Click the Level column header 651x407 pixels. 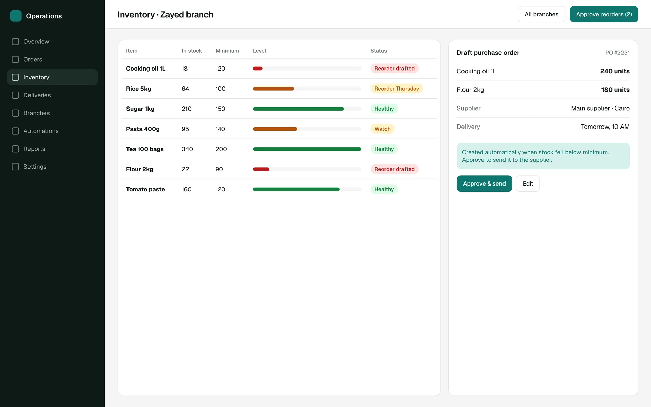pyautogui.click(x=260, y=51)
